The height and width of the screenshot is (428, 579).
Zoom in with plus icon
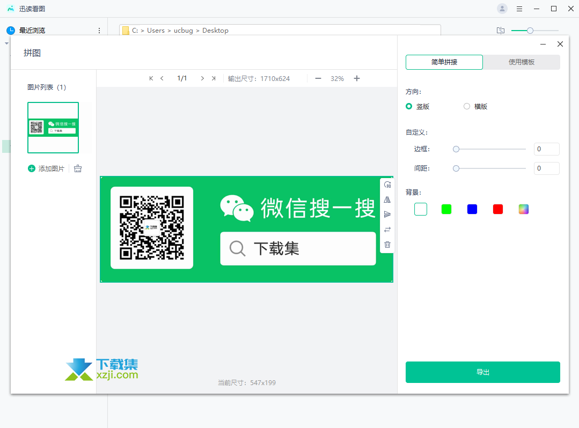point(357,78)
